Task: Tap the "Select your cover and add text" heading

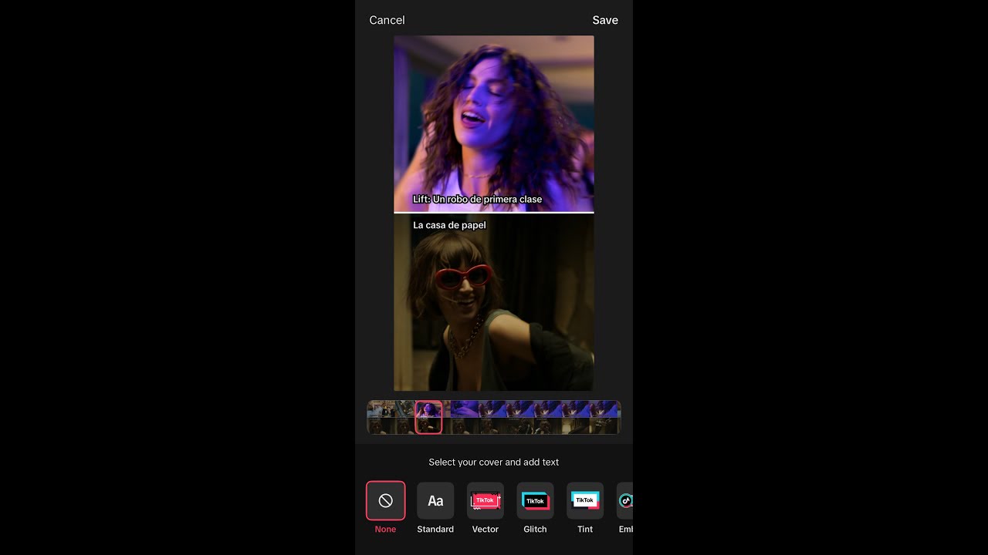Action: click(x=493, y=462)
